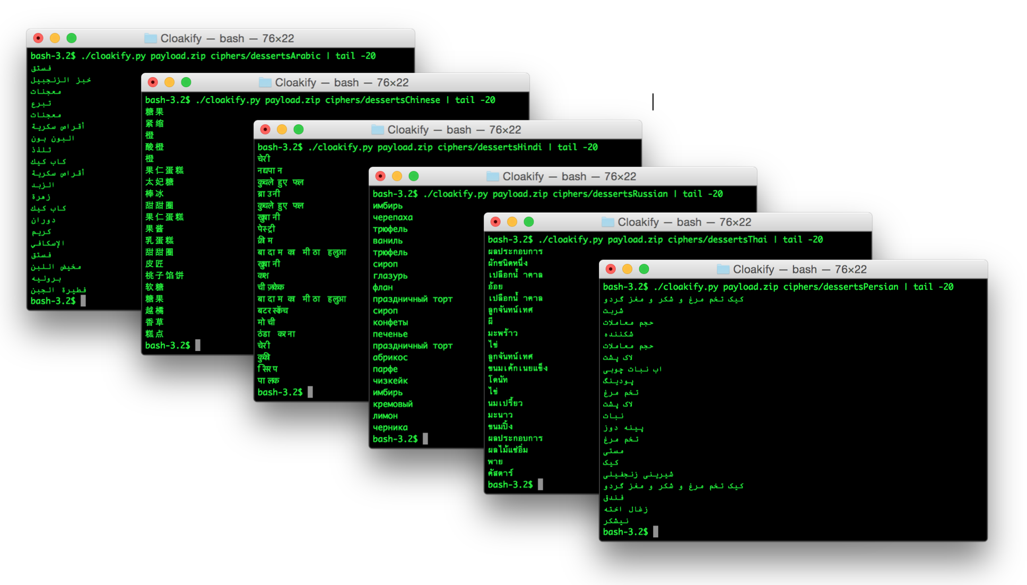Viewport: 1027px width, 585px height.
Task: Click the word "флан" in Russian output
Action: (382, 287)
